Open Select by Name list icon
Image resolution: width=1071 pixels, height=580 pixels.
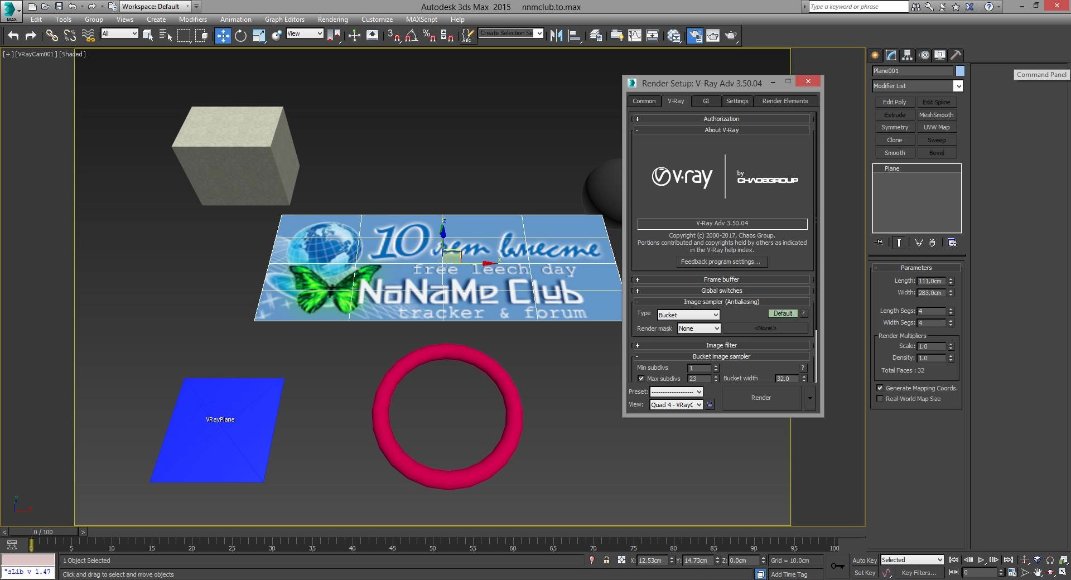[166, 36]
